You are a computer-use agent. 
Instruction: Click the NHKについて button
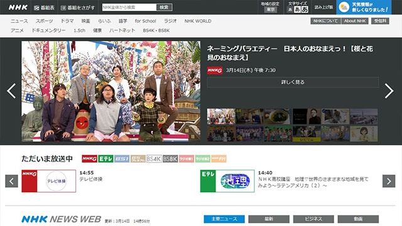325,21
